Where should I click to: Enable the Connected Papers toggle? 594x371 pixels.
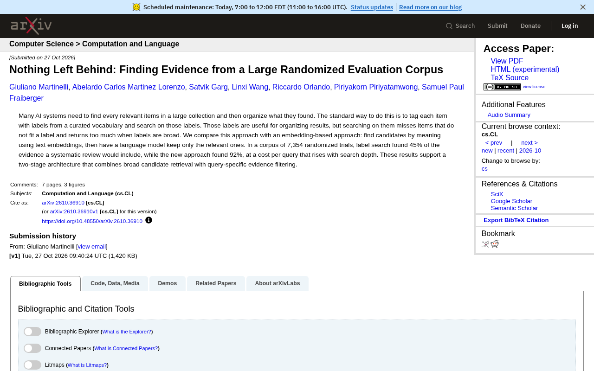[x=32, y=348]
